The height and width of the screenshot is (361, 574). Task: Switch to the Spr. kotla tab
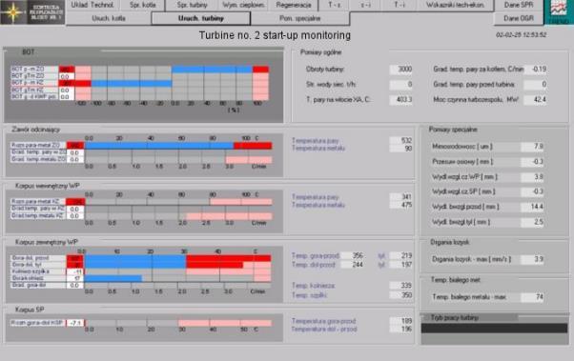point(142,5)
